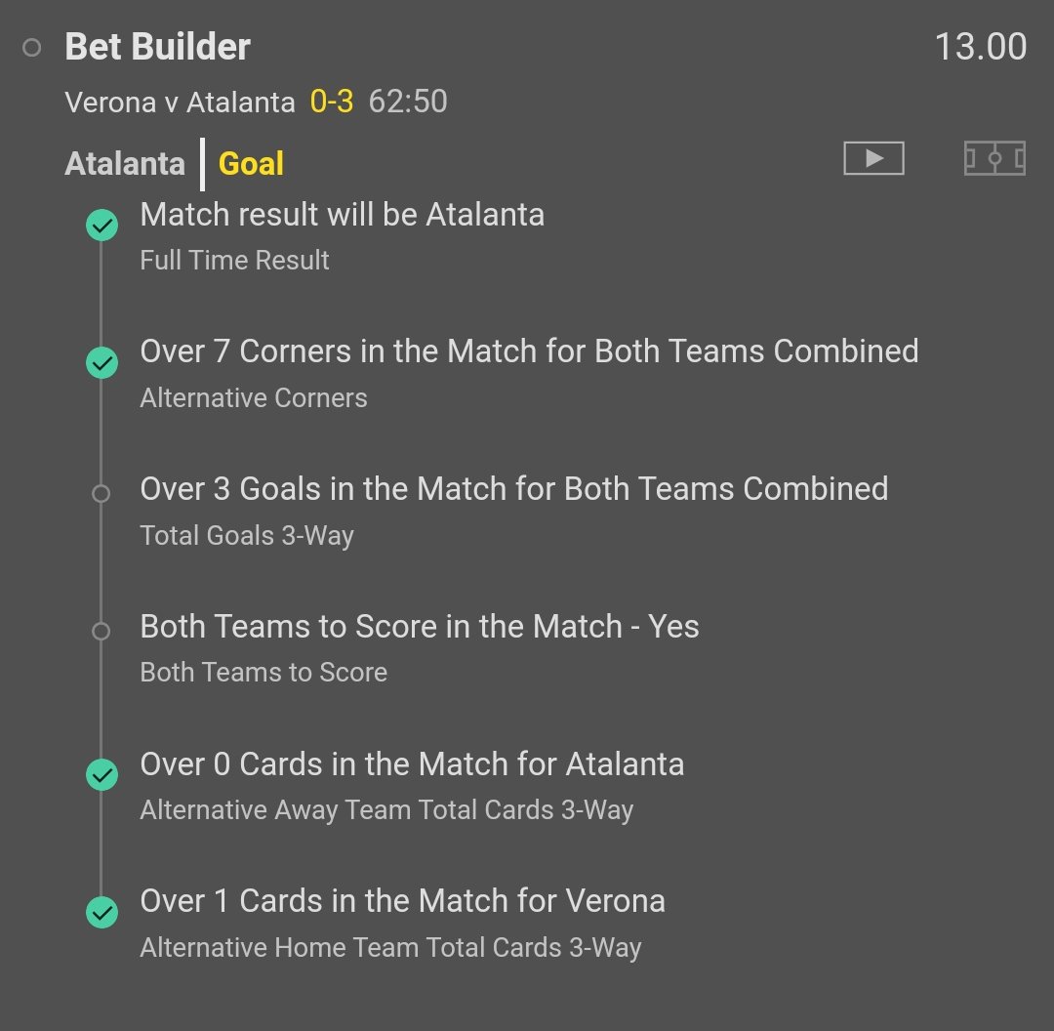This screenshot has width=1054, height=1031.
Task: Click the pending circle beside Both Teams to Score
Action: pyautogui.click(x=101, y=632)
